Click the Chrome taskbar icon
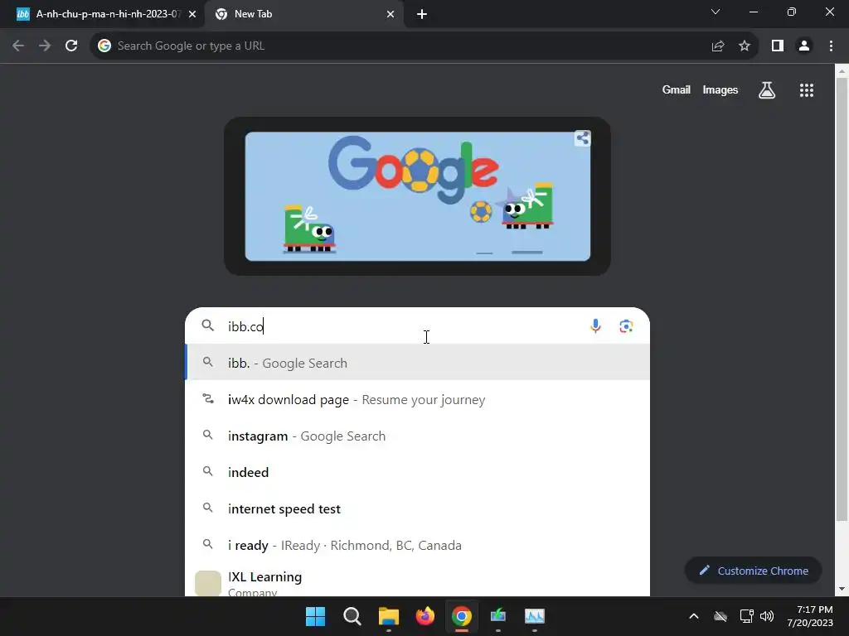 coord(461,616)
